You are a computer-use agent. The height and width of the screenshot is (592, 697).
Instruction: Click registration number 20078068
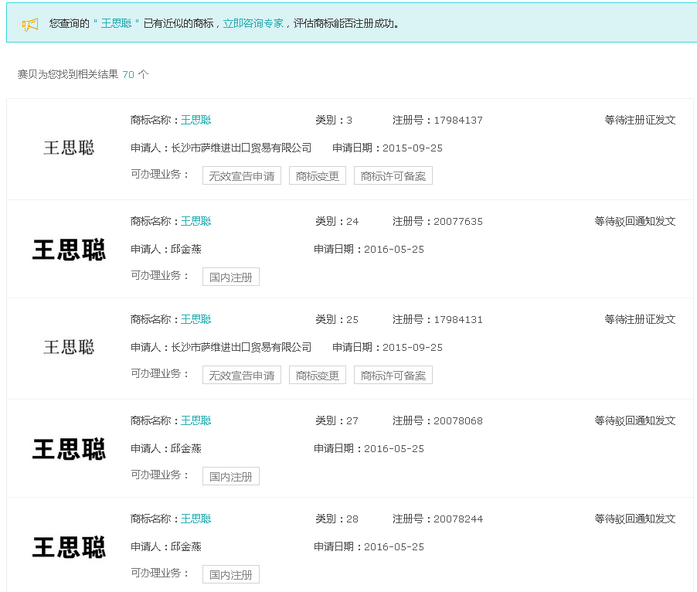pos(458,421)
